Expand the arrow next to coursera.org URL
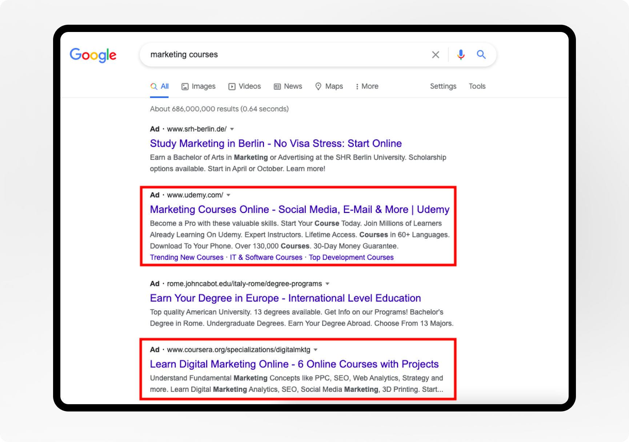629x442 pixels. click(316, 350)
